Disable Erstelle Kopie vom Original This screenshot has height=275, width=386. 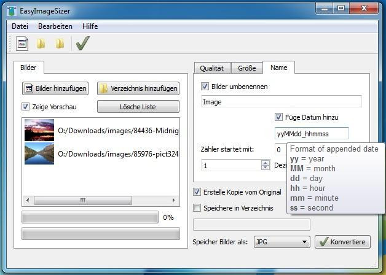point(197,192)
